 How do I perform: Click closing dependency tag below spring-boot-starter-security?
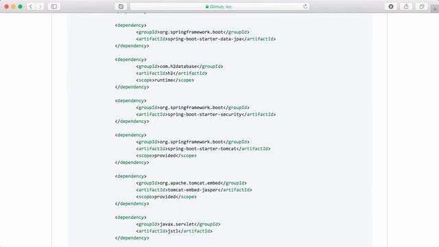132,121
